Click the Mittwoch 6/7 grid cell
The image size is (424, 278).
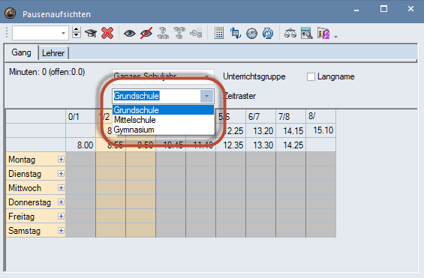pos(260,187)
